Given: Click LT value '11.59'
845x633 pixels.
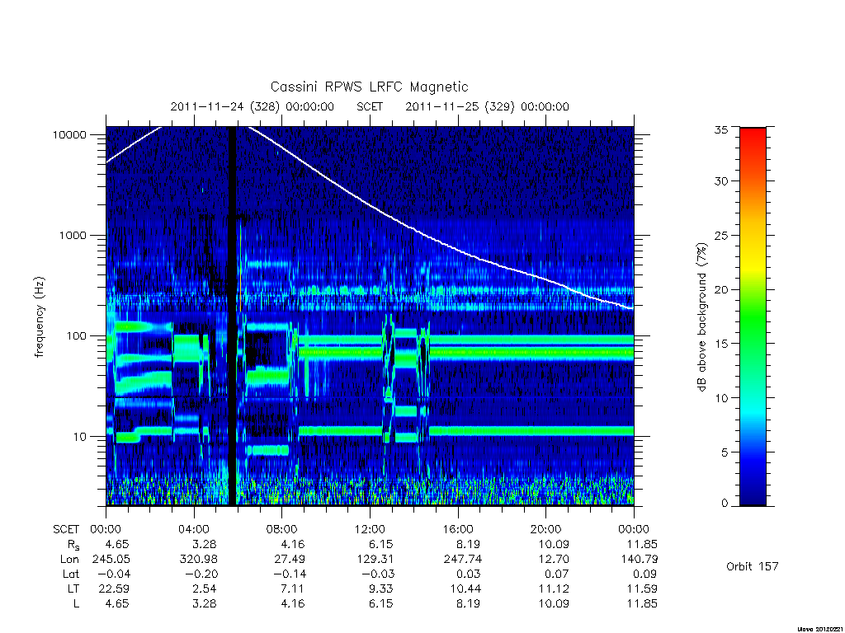Looking at the screenshot, I should pos(642,588).
